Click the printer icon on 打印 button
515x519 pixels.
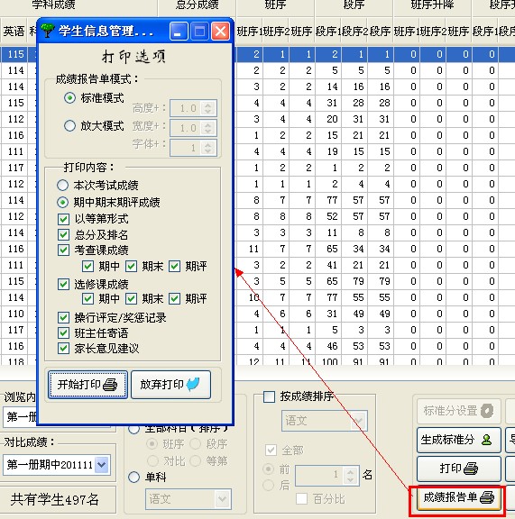[x=470, y=469]
